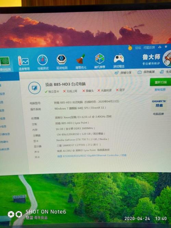Click 保存截屏 save screenshot camera button
Image resolution: width=171 pixels, height=228 pixels.
146,72
